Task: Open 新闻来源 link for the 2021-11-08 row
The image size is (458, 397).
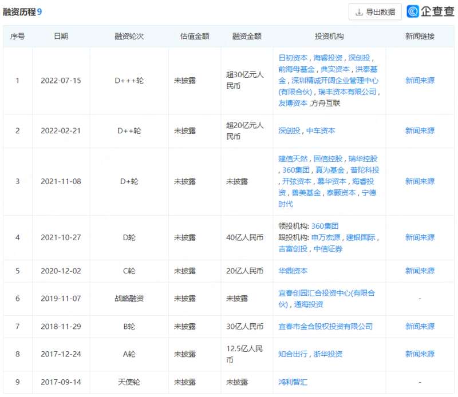Action: point(420,181)
